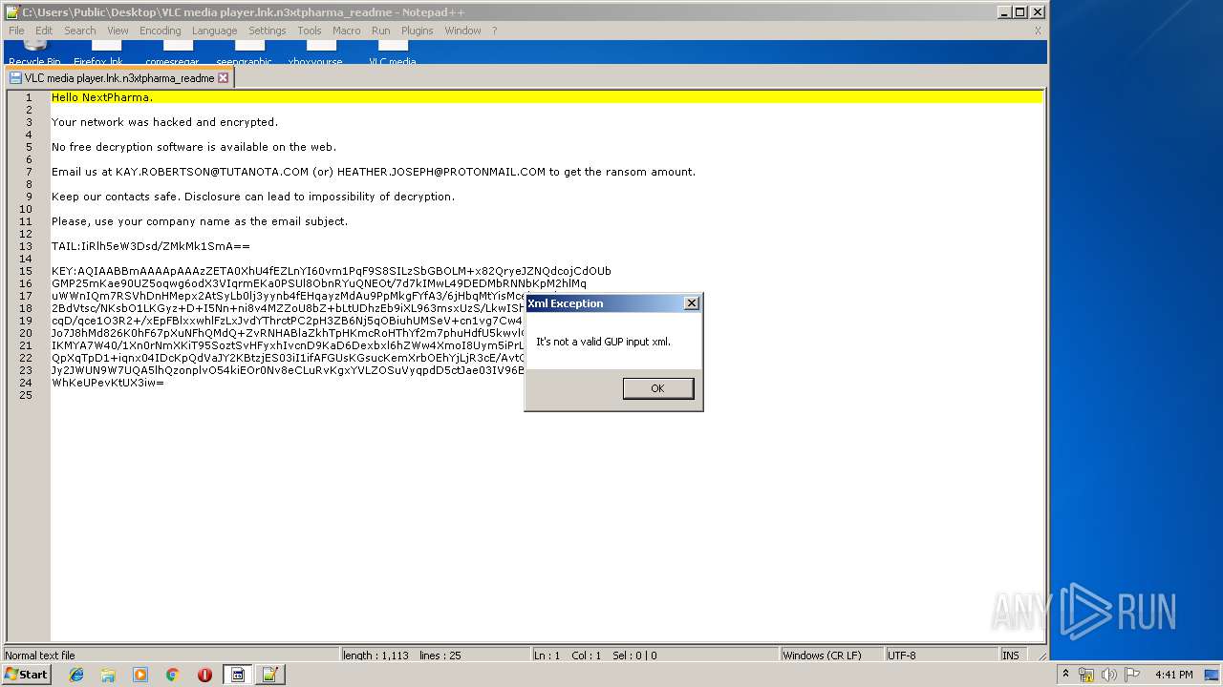Open the Search menu

click(80, 31)
